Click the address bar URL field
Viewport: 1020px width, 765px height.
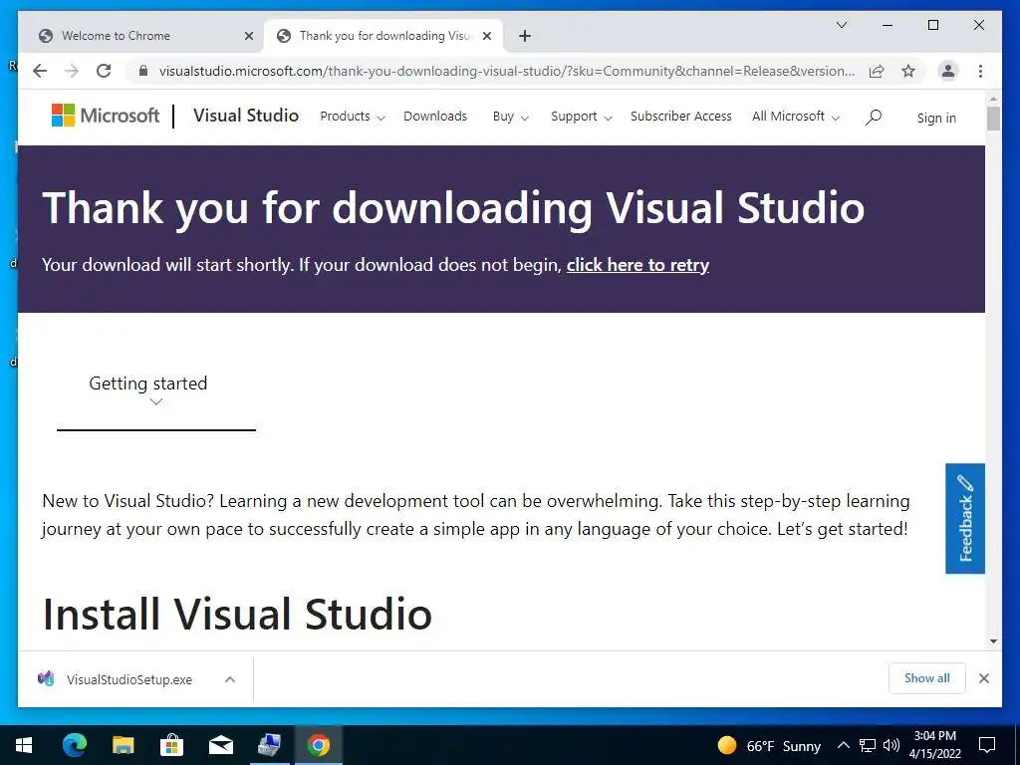[506, 71]
